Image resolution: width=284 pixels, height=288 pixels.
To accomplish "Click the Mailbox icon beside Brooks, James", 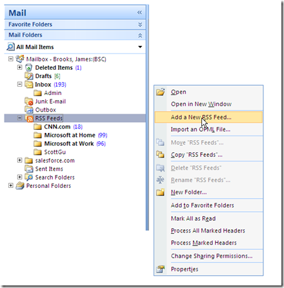I will [x=20, y=59].
